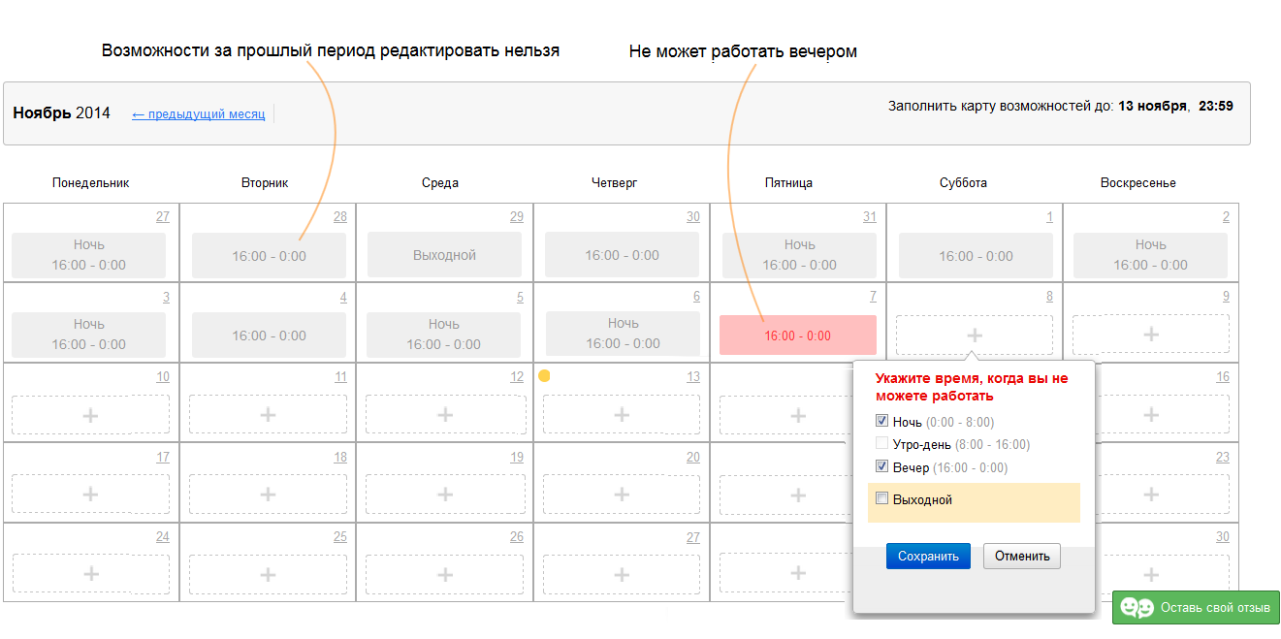Image resolution: width=1281 pixels, height=639 pixels.
Task: Click the Ноябрь 2014 month title
Action: (62, 113)
